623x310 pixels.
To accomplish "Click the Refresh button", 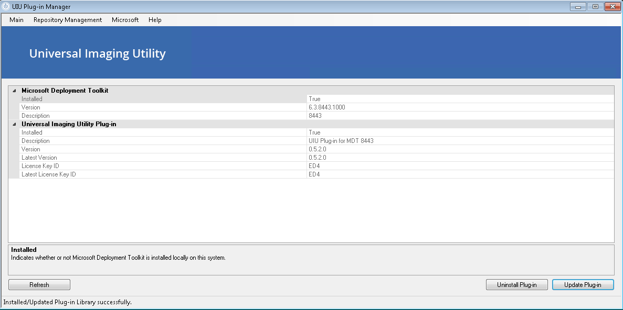I will [x=39, y=285].
